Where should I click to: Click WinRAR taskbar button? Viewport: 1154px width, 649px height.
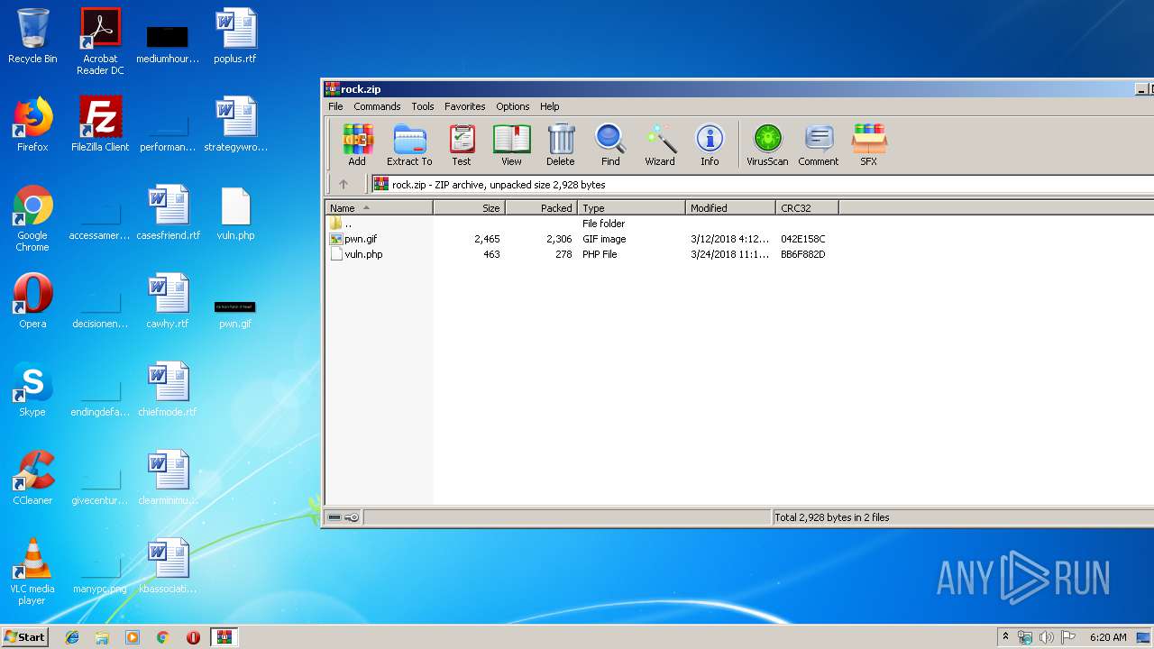224,637
